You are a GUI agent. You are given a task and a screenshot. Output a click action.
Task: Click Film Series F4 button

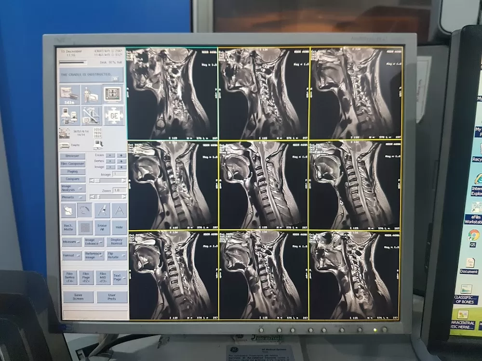tap(70, 278)
